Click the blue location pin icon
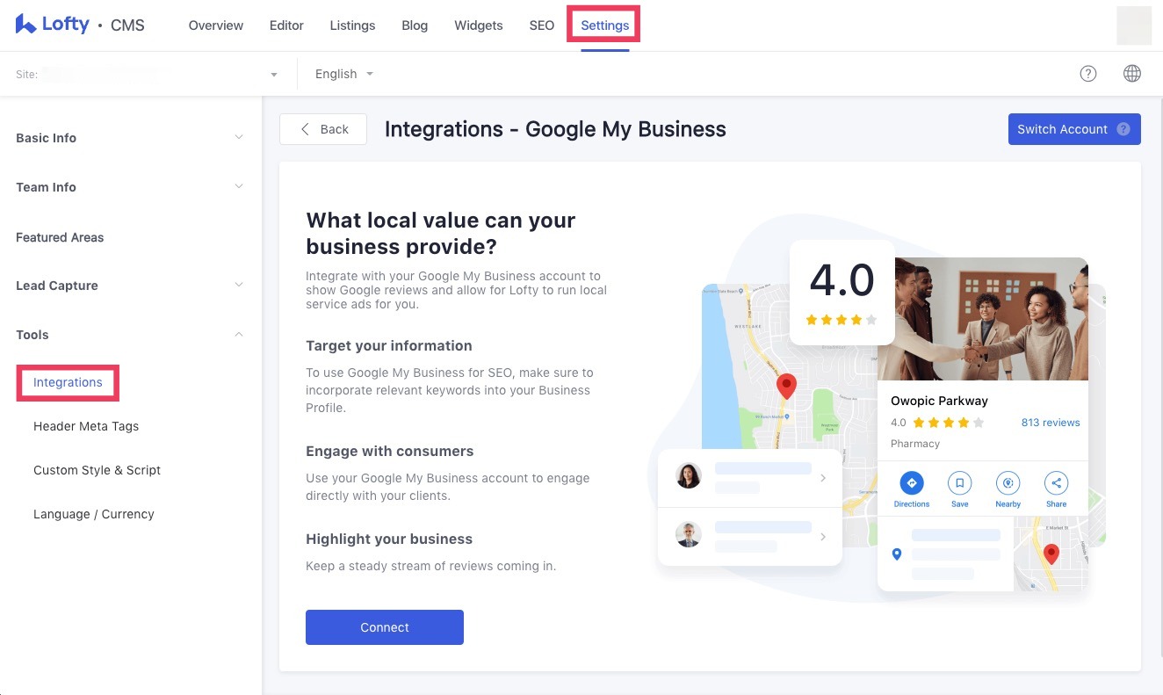This screenshot has height=695, width=1163. (897, 554)
